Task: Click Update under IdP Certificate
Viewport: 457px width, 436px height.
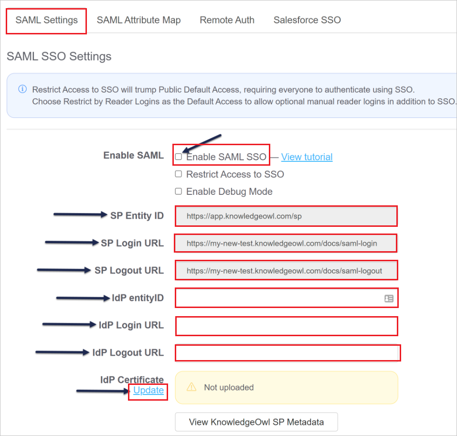Action: pyautogui.click(x=148, y=390)
